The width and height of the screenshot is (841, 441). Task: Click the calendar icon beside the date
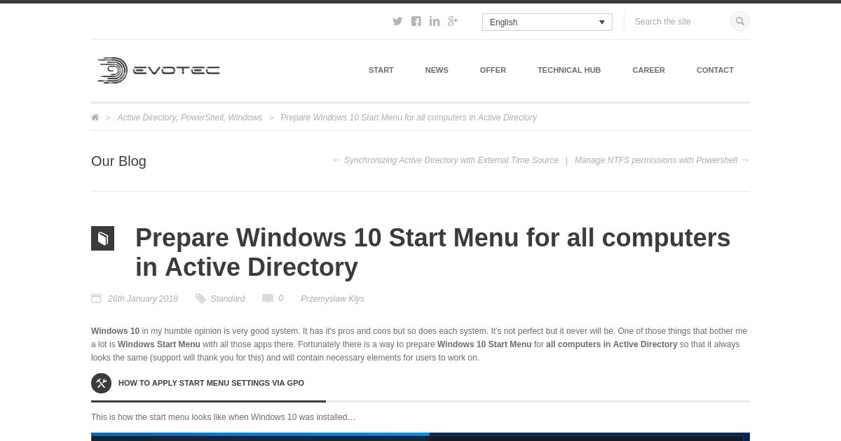click(96, 298)
